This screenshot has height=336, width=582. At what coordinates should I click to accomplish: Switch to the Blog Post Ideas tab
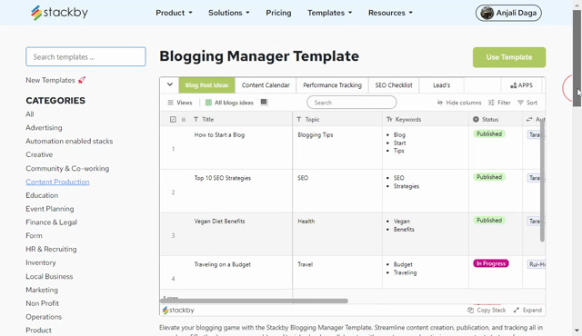pos(206,85)
